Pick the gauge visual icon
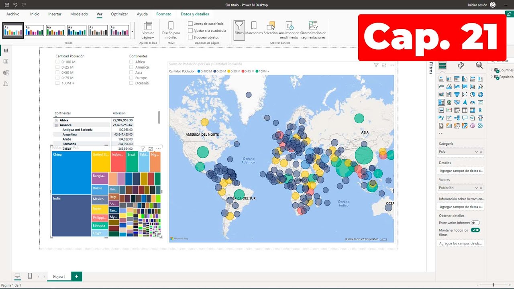The image size is (514, 289). tap(473, 102)
